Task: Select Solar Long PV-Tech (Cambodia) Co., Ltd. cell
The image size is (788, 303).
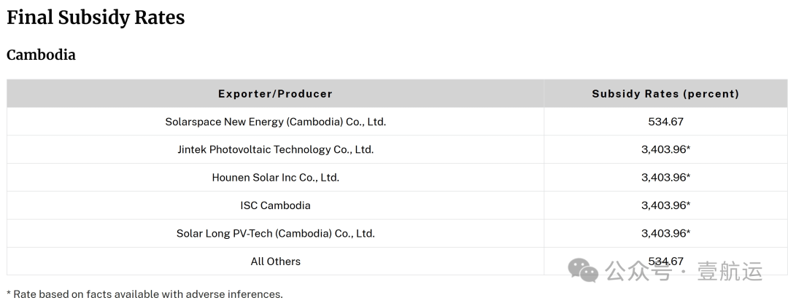Action: (275, 233)
